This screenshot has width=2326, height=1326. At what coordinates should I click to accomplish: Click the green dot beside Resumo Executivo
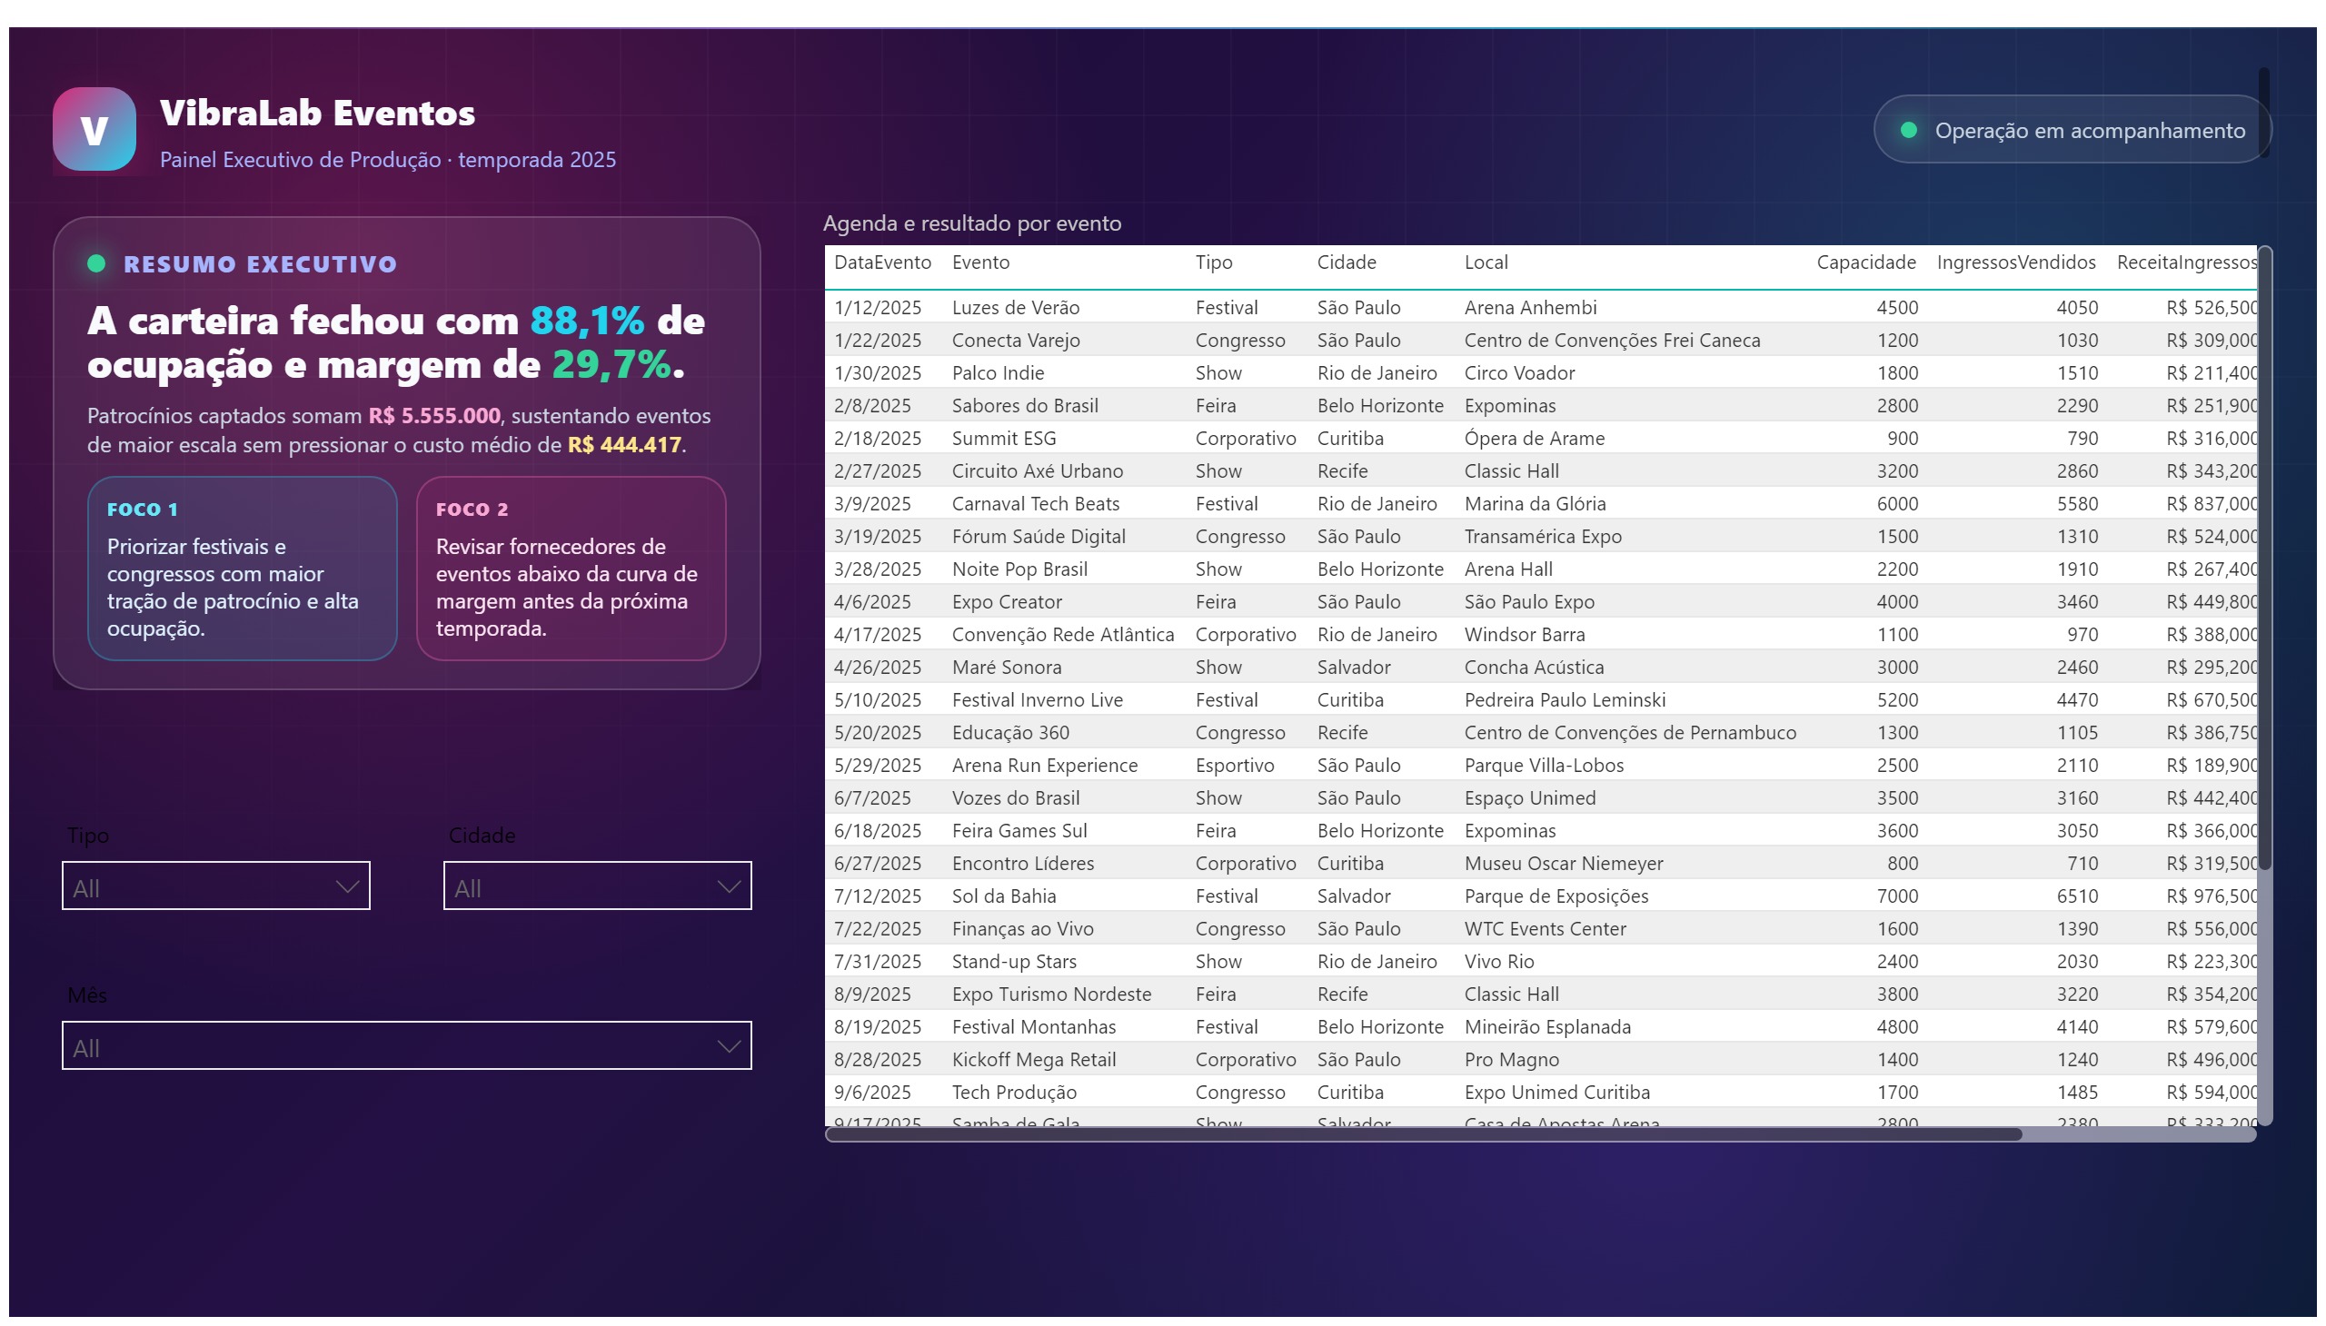(95, 264)
